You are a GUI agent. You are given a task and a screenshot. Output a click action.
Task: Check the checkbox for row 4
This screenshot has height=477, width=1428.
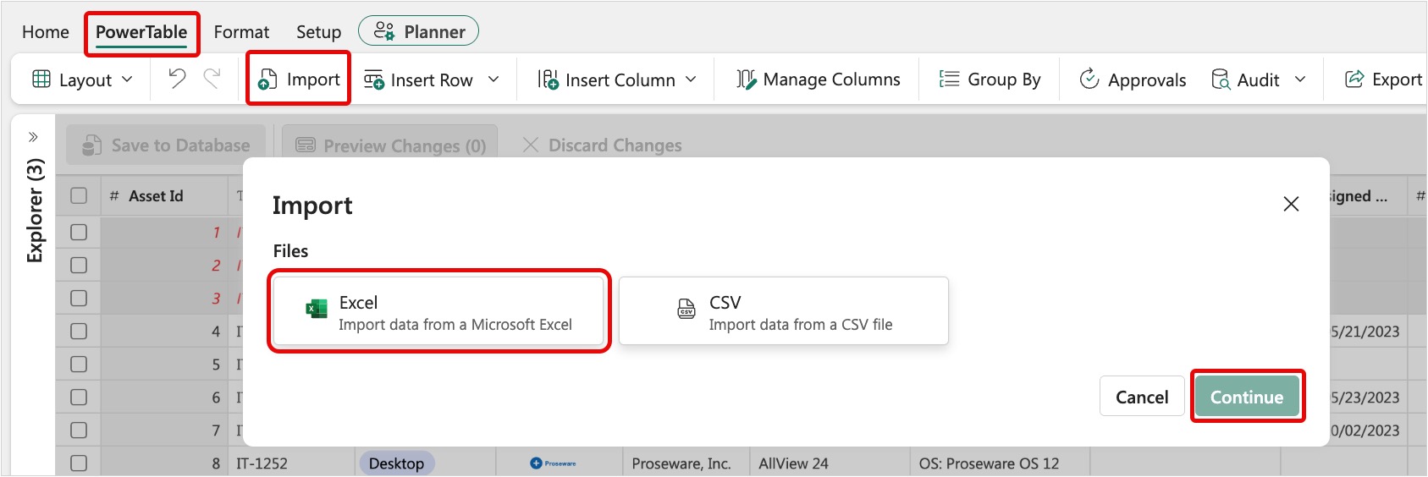(x=79, y=331)
